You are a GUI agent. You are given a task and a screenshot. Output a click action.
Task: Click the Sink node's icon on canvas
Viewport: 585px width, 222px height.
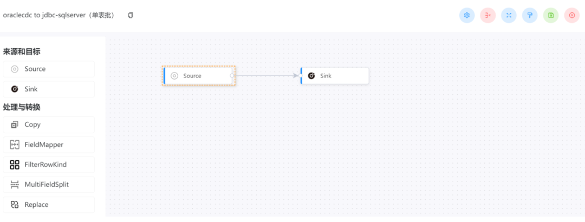coord(311,76)
